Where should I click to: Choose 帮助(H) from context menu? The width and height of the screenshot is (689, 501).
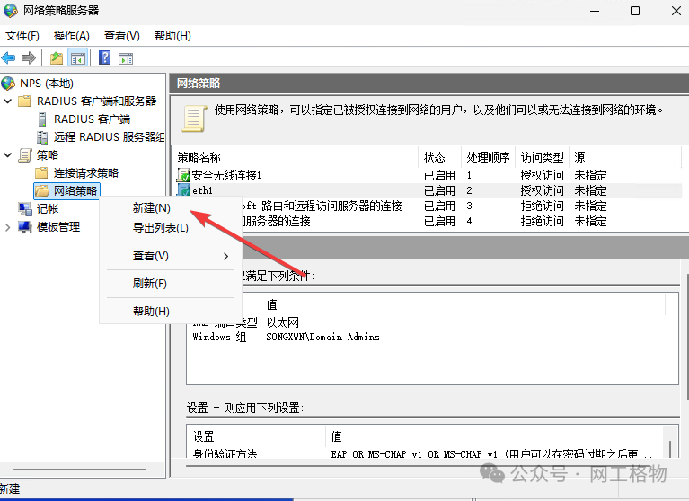(x=172, y=312)
